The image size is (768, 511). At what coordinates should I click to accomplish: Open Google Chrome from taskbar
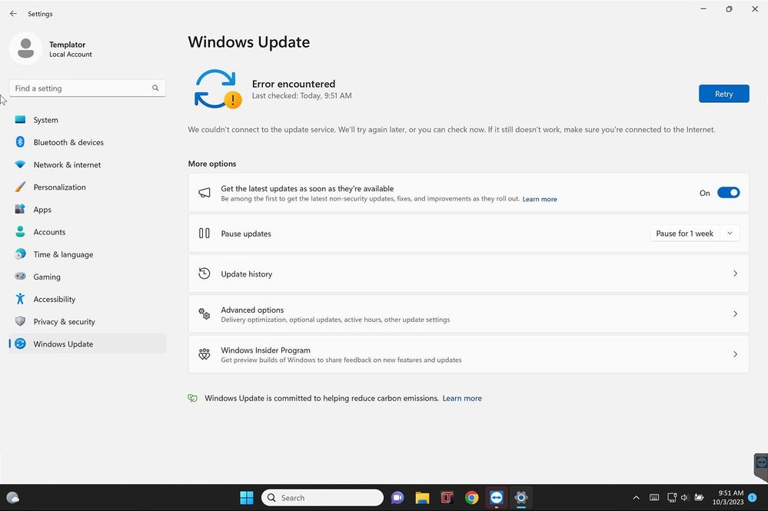(472, 498)
